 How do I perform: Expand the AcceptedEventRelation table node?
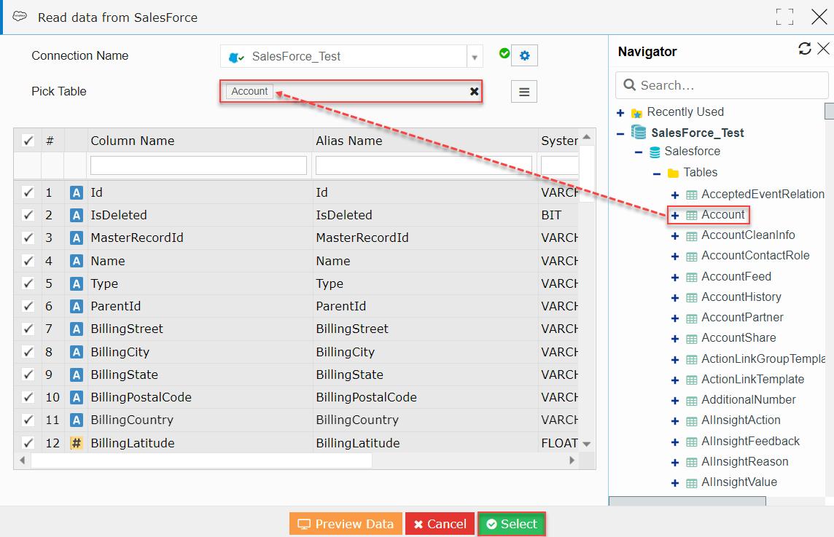point(675,195)
